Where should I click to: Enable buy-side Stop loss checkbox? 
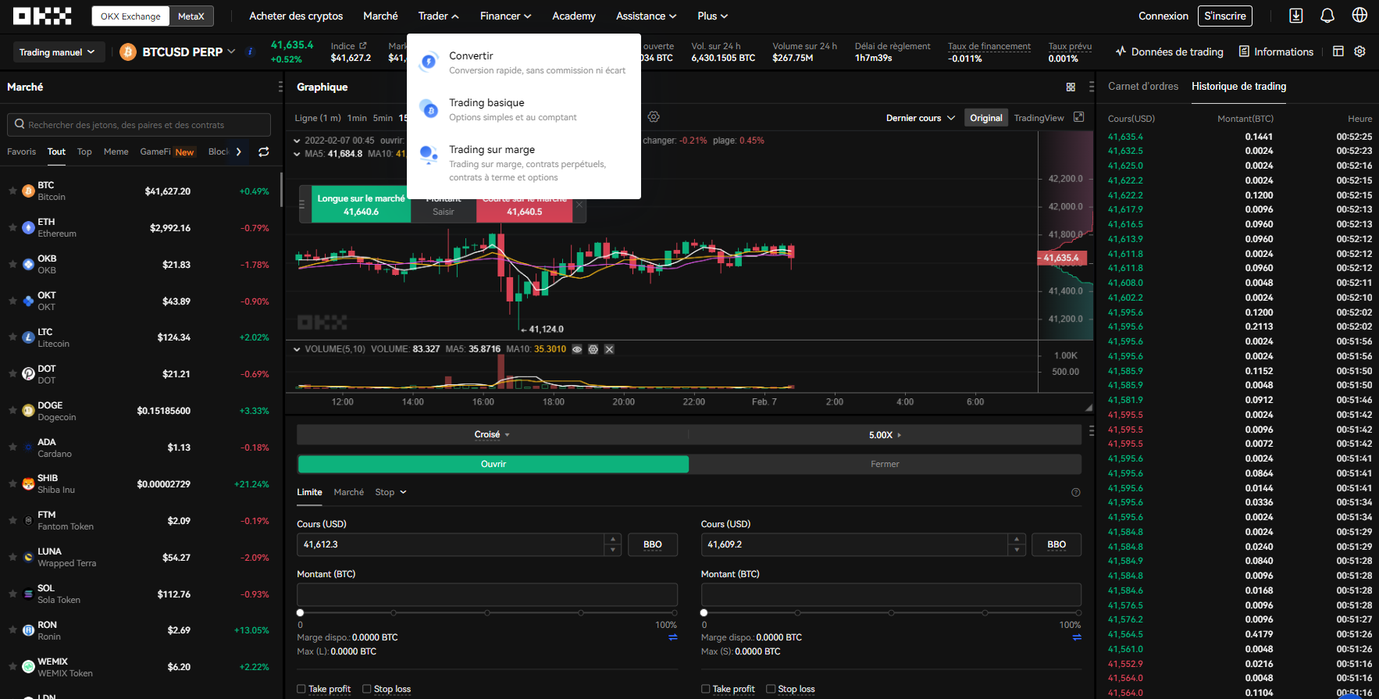coord(367,689)
